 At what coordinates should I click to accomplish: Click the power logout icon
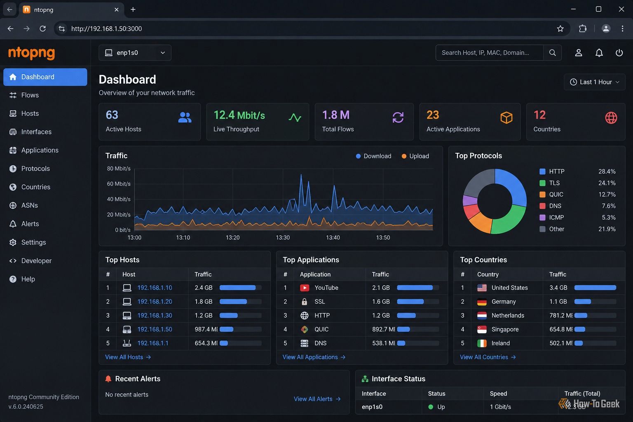[619, 53]
